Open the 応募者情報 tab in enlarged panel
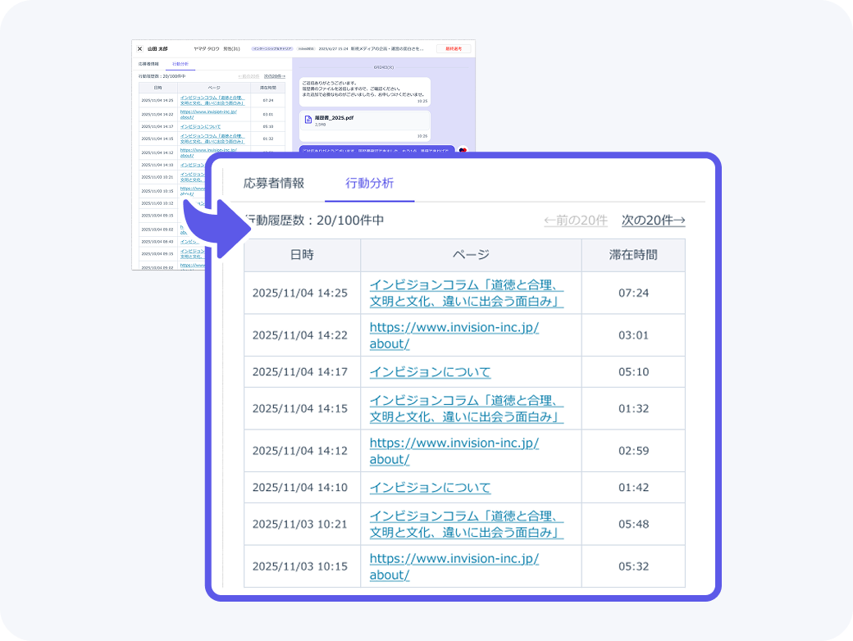 (x=274, y=183)
